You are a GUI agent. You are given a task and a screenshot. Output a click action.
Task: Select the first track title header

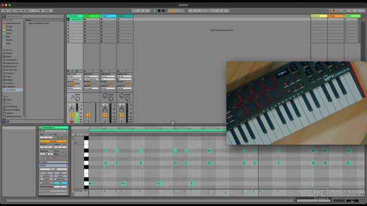[x=75, y=16]
